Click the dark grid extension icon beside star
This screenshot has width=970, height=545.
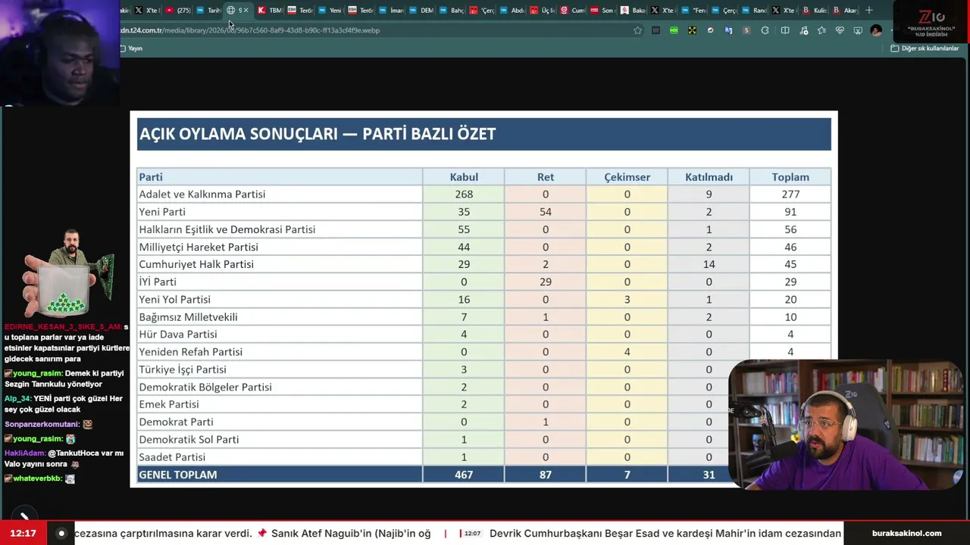pos(656,30)
